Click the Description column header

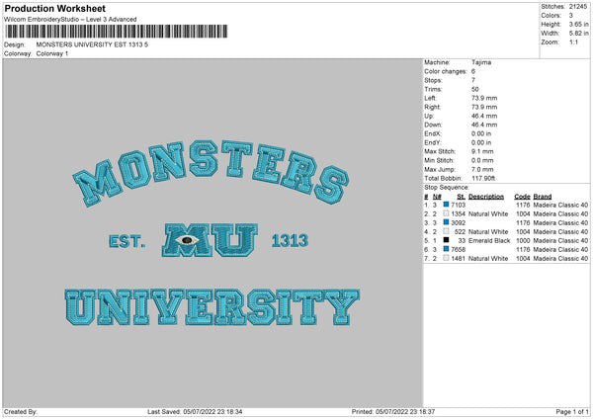(x=486, y=197)
